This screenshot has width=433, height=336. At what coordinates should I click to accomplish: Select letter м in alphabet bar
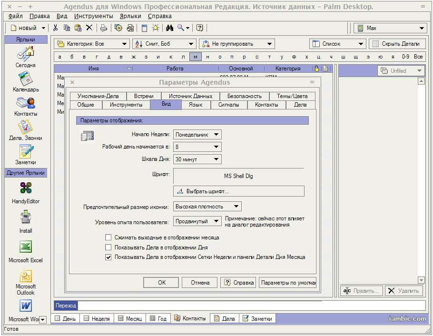196,57
